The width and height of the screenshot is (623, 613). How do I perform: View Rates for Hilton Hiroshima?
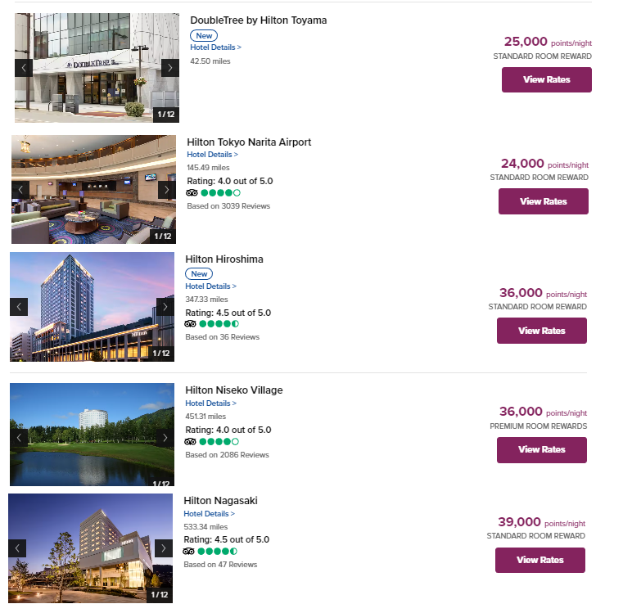click(541, 331)
